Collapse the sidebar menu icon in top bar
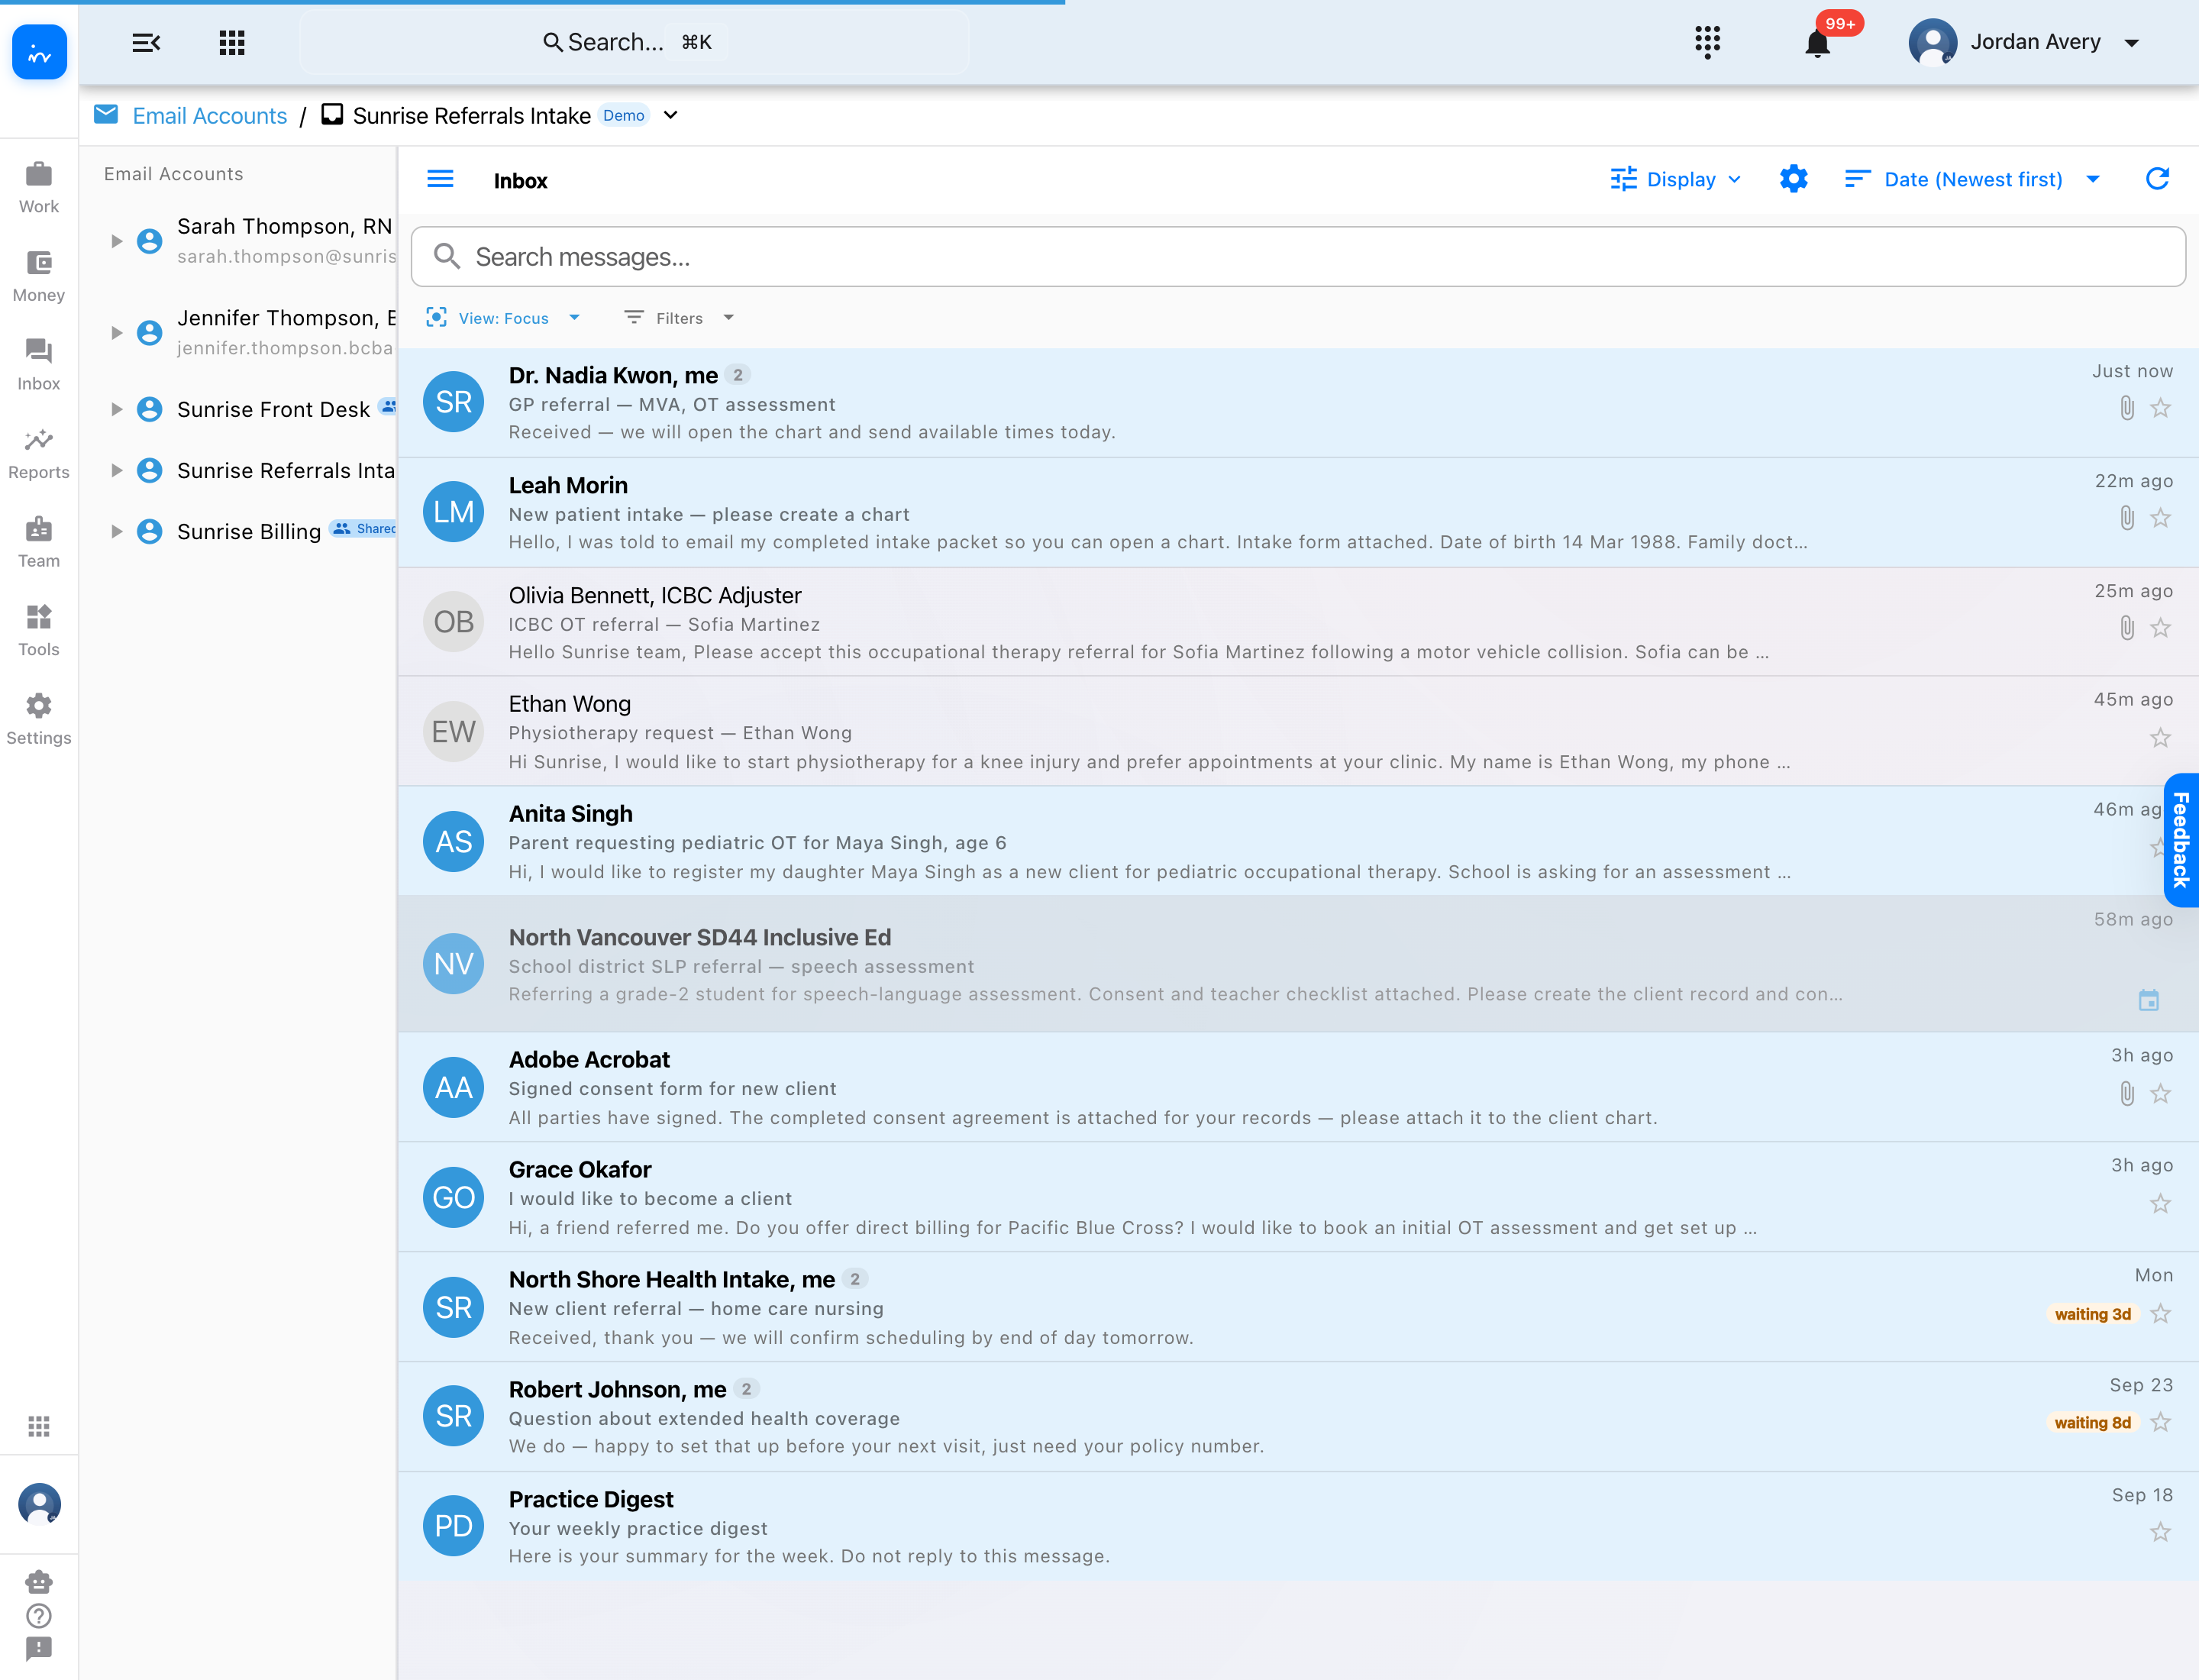This screenshot has width=2199, height=1680. [146, 42]
